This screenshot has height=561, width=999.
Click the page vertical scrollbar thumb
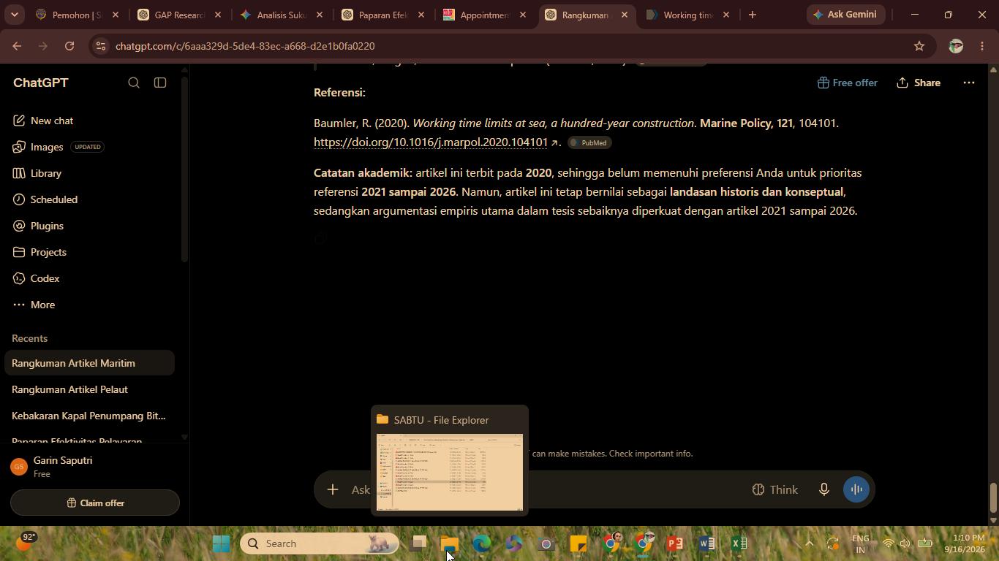click(993, 497)
